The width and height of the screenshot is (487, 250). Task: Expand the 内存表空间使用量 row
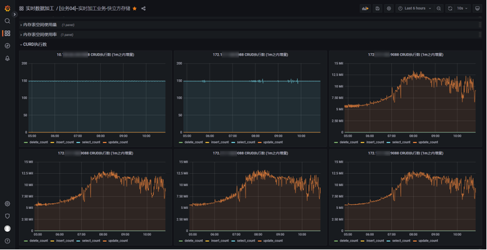coord(40,25)
